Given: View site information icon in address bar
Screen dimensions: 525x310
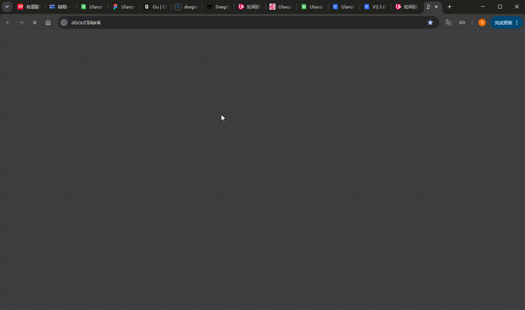Looking at the screenshot, I should 64,23.
